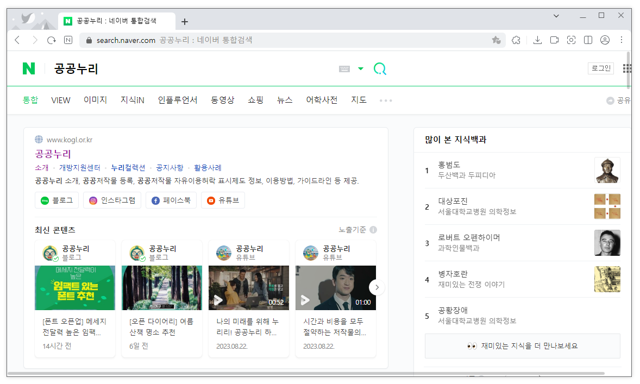Open the 공황장애 entry
This screenshot has height=384, width=640.
(x=453, y=310)
